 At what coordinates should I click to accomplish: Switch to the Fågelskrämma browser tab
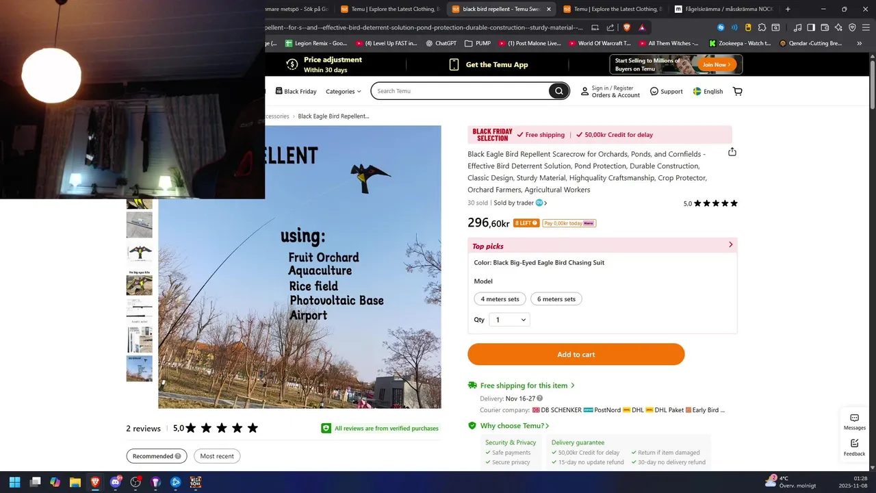[x=724, y=9]
